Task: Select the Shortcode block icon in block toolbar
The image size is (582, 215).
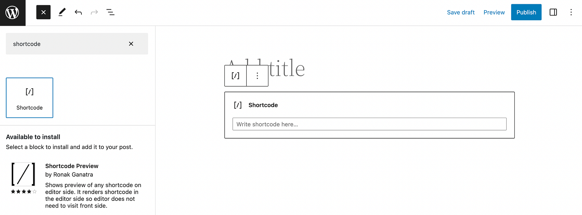Action: (x=235, y=75)
